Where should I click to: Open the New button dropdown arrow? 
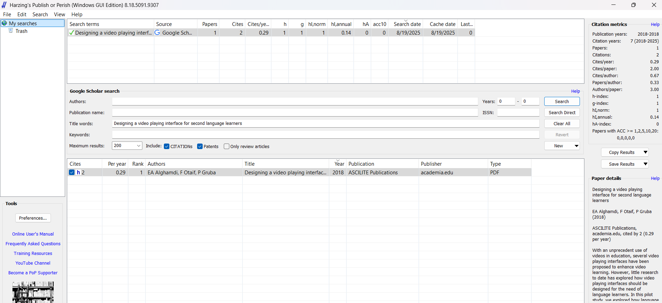tap(576, 146)
